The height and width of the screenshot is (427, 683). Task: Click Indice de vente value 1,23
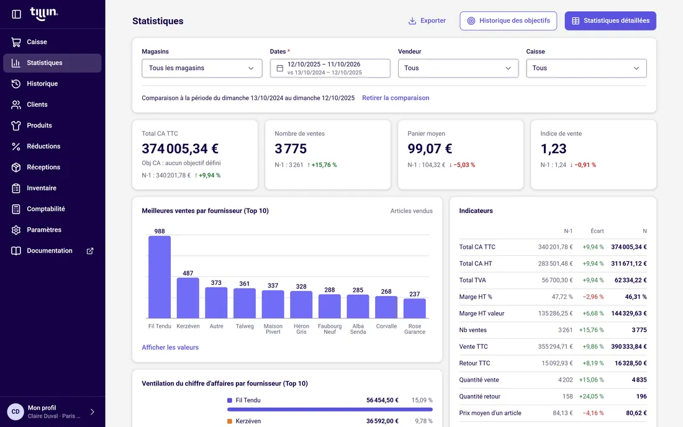point(553,149)
